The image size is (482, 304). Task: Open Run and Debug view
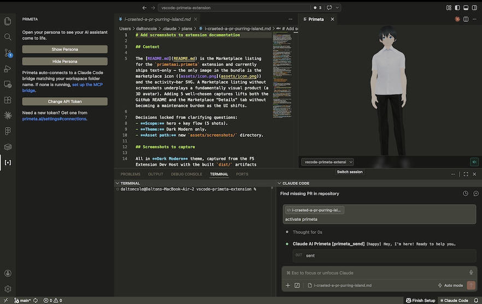8,68
